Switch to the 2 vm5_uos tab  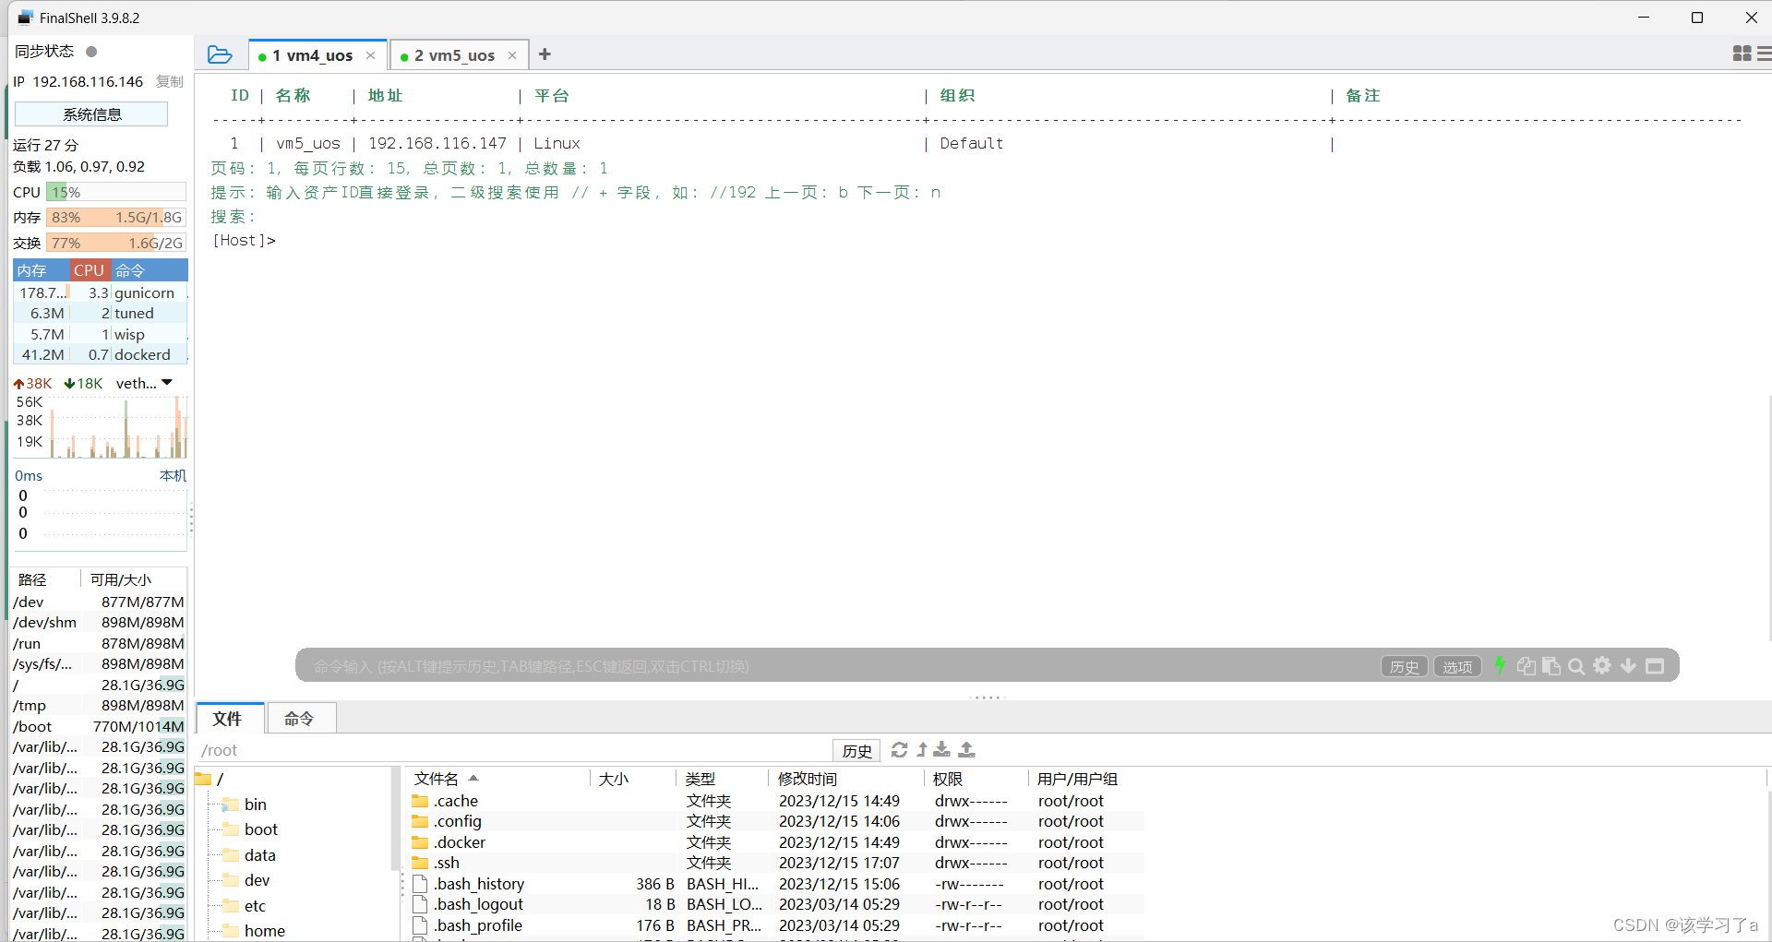(x=454, y=55)
